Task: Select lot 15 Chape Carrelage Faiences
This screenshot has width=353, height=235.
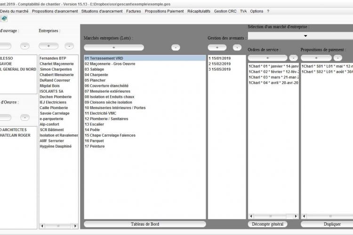Action: click(145, 135)
